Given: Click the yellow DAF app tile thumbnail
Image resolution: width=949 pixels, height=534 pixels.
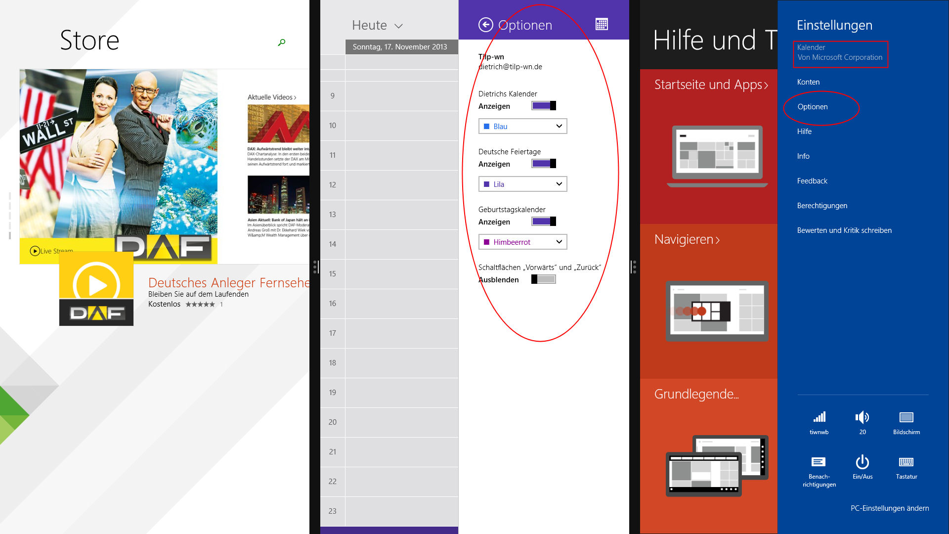Looking at the screenshot, I should [96, 289].
